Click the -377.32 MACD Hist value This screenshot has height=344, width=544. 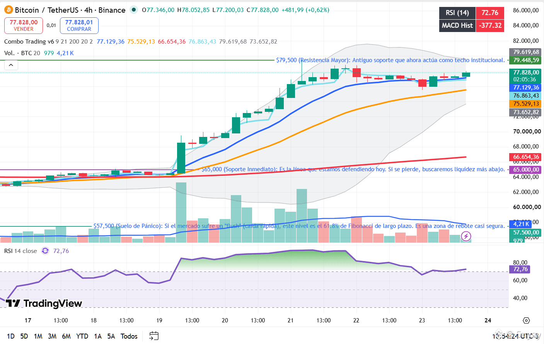pyautogui.click(x=490, y=25)
